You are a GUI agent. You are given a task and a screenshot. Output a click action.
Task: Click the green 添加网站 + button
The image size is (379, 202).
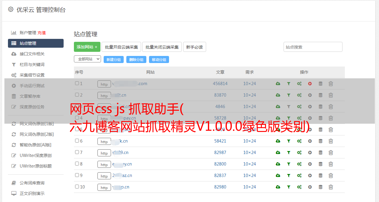pyautogui.click(x=87, y=47)
